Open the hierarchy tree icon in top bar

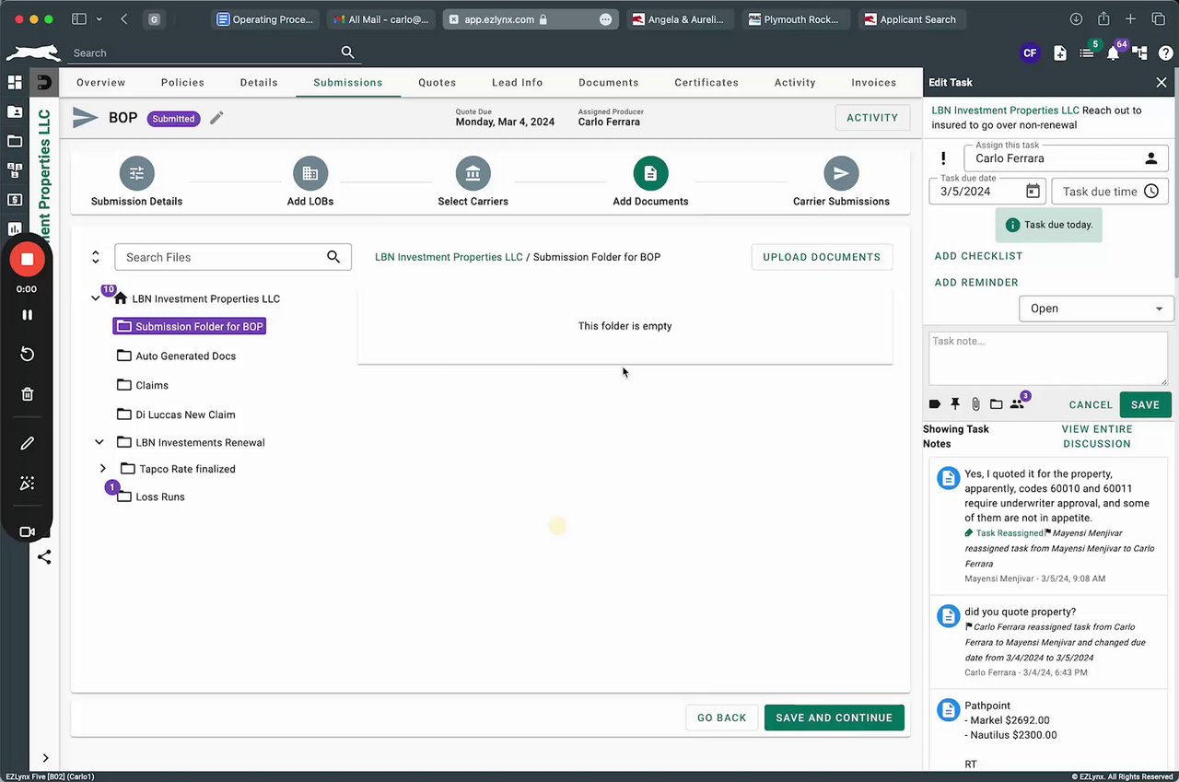click(1140, 53)
